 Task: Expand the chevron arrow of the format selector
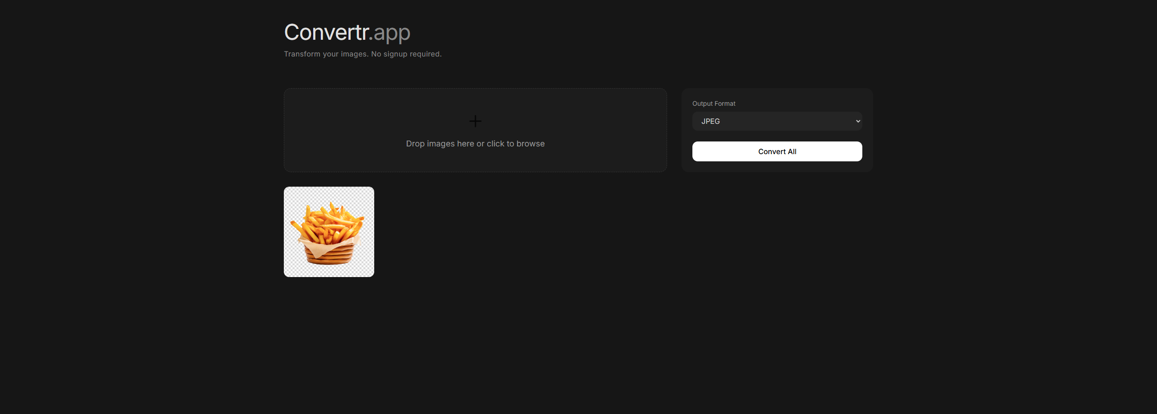(x=858, y=121)
